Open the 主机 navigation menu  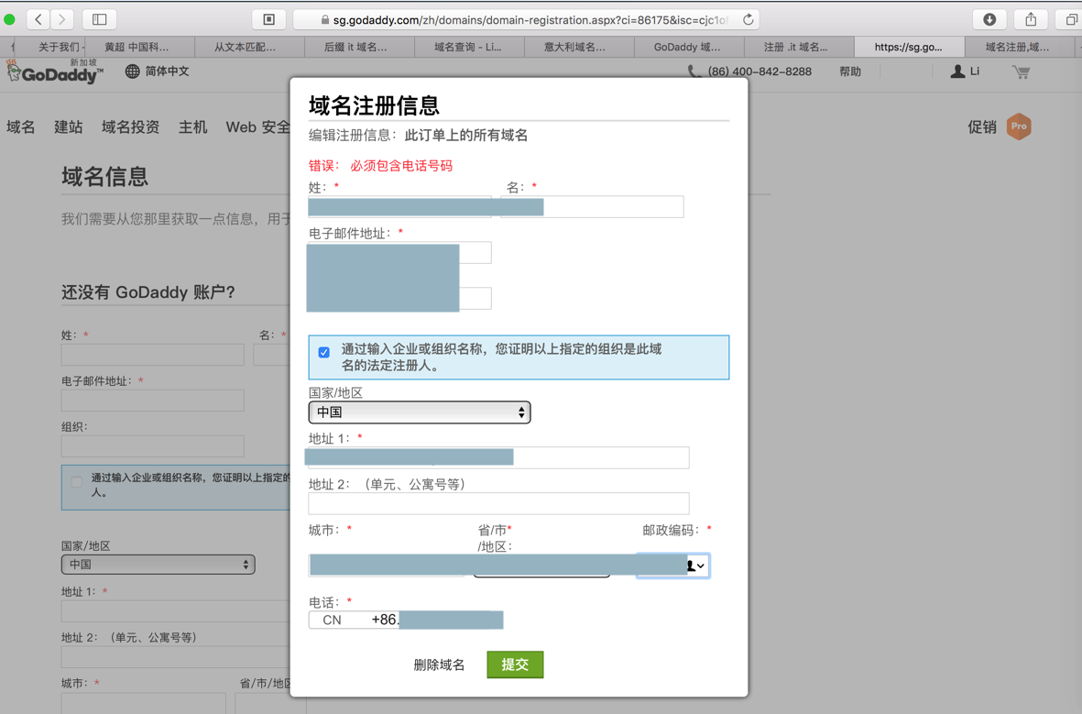(192, 127)
